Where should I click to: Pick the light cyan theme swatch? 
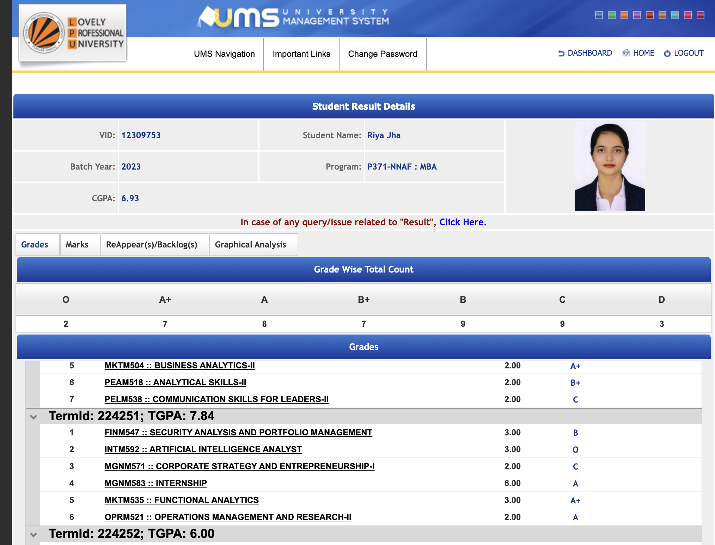coord(675,15)
